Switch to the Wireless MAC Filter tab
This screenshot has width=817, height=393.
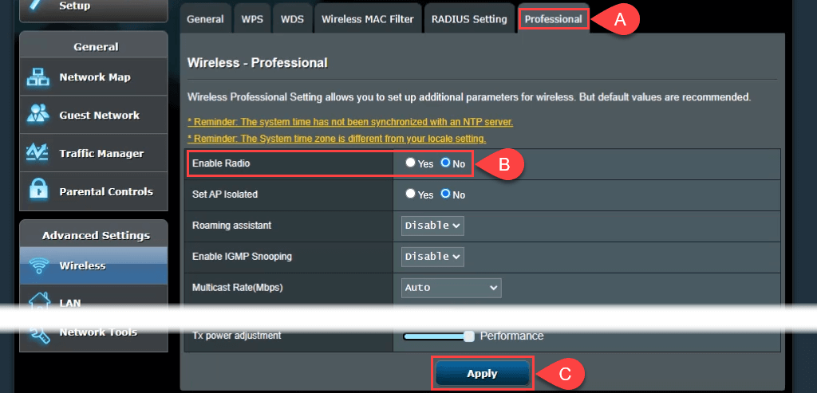tap(368, 19)
